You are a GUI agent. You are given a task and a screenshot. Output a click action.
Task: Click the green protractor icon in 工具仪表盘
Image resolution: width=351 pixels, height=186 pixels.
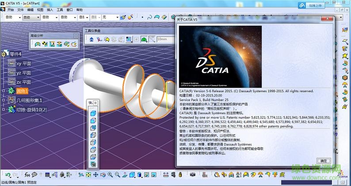[144, 39]
